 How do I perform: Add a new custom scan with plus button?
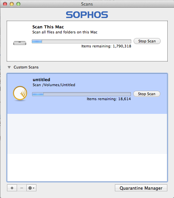coord(12,188)
